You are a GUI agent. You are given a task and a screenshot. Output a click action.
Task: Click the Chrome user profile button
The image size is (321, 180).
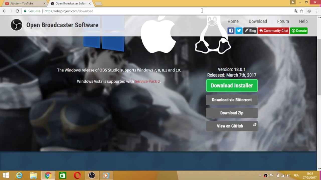[x=293, y=2]
